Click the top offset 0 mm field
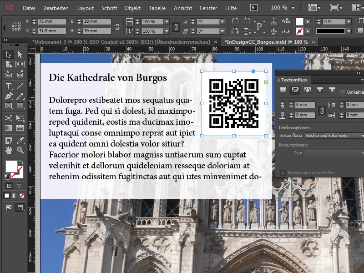The height and width of the screenshot is (273, 364). pyautogui.click(x=305, y=105)
